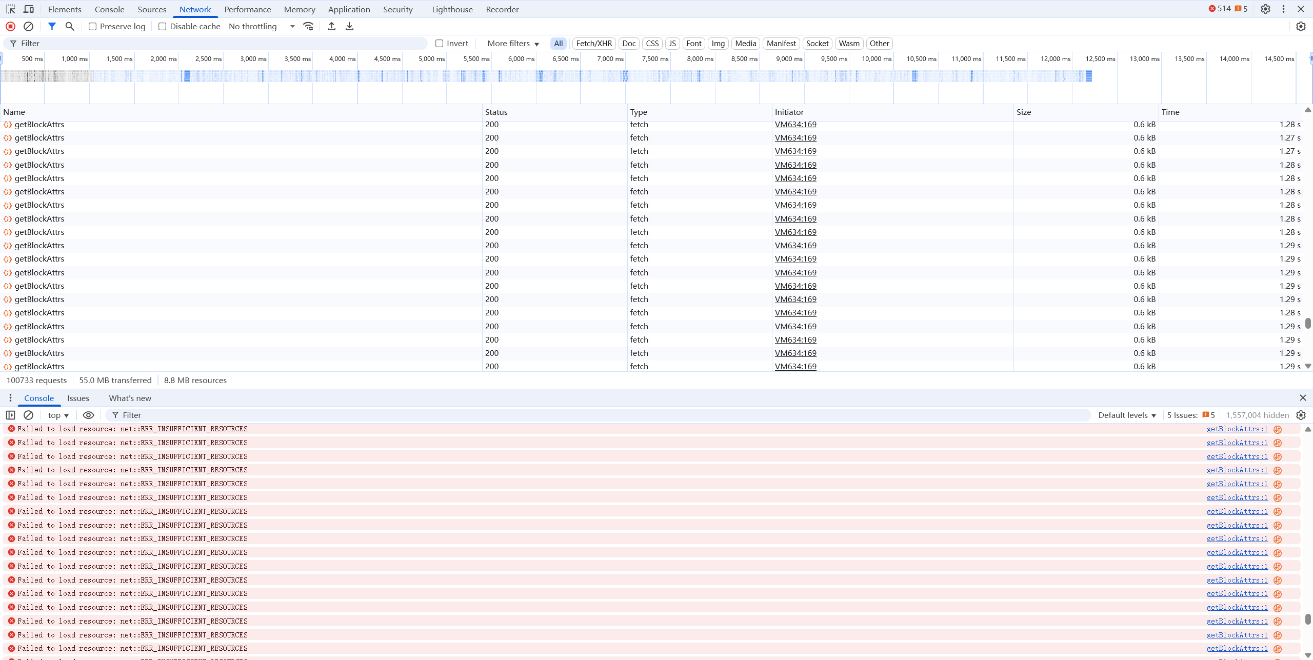The height and width of the screenshot is (660, 1313).
Task: Show the console sidebar icon
Action: pyautogui.click(x=10, y=415)
